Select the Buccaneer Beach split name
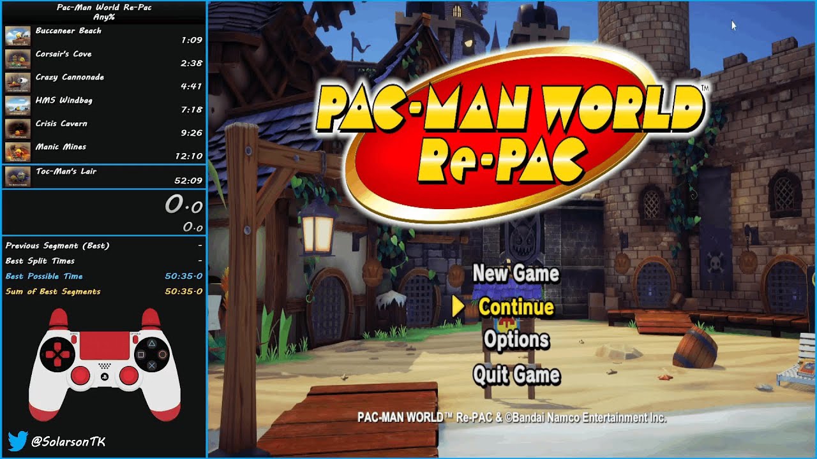Screen dimensions: 817x459 click(68, 31)
